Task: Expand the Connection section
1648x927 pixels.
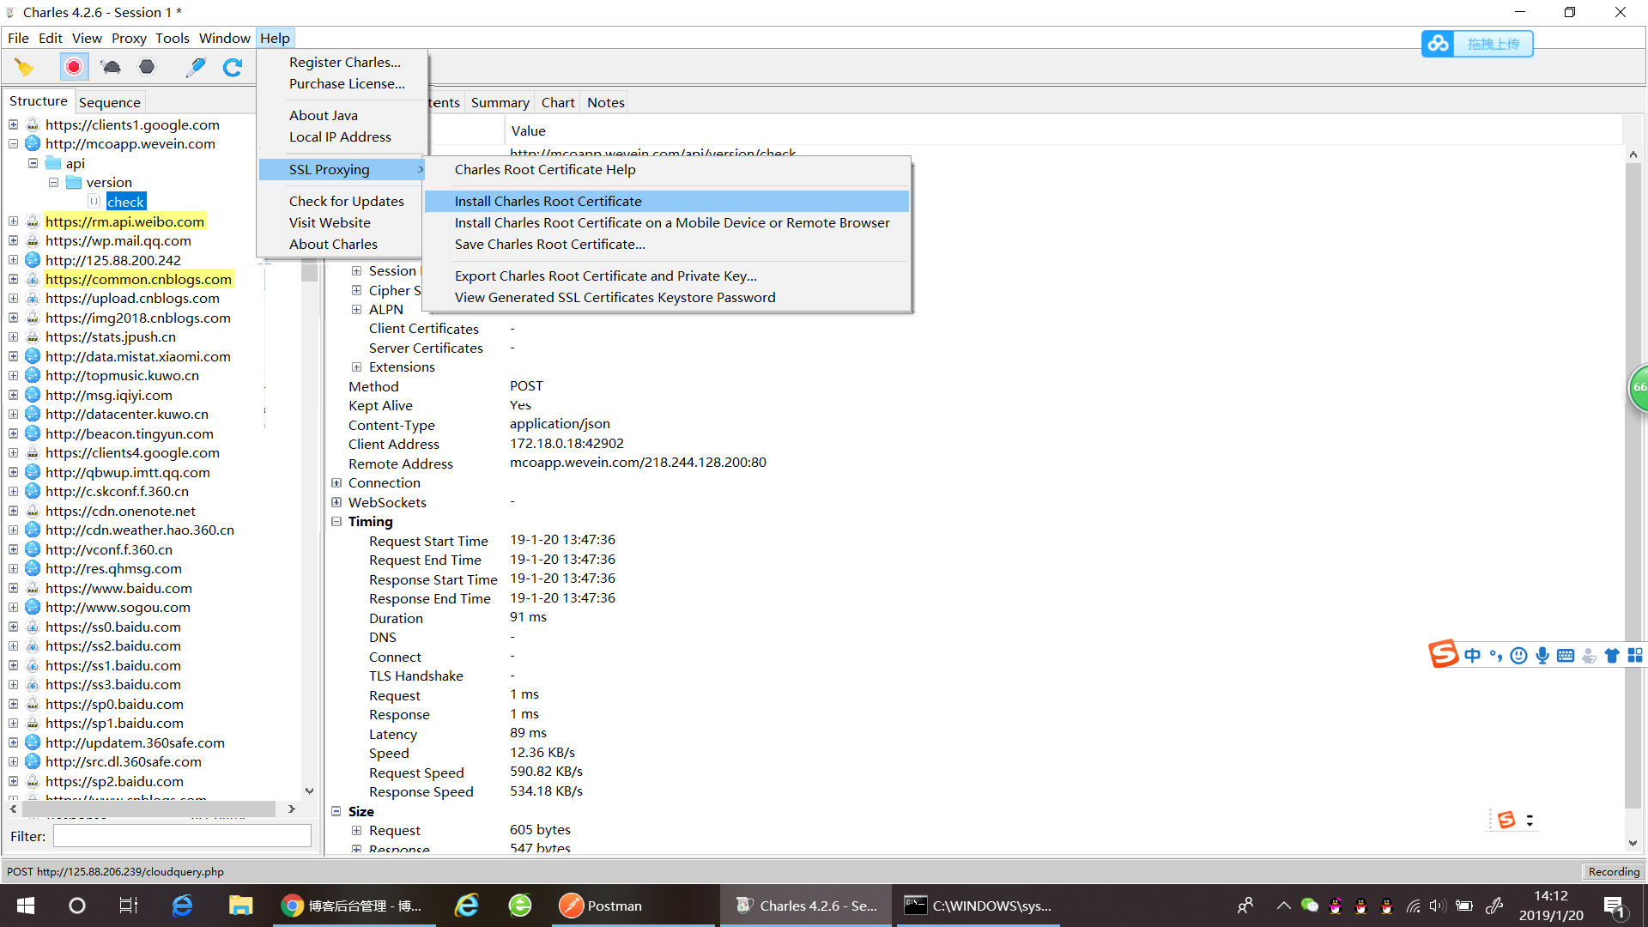Action: coord(336,482)
